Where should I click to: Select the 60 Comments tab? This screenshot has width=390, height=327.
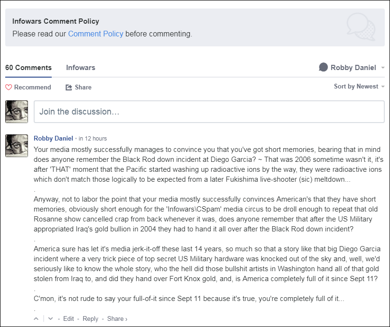[28, 68]
